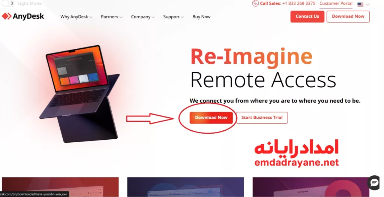
Task: Start the Business Trial
Action: tap(262, 118)
